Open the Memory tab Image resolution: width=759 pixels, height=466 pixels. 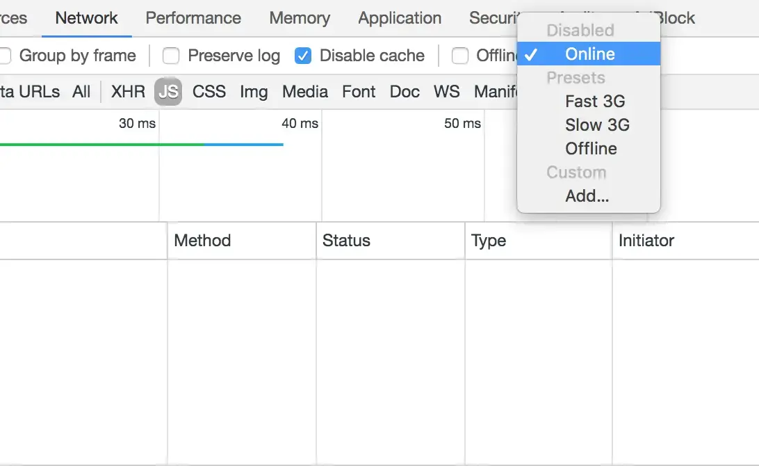(300, 18)
